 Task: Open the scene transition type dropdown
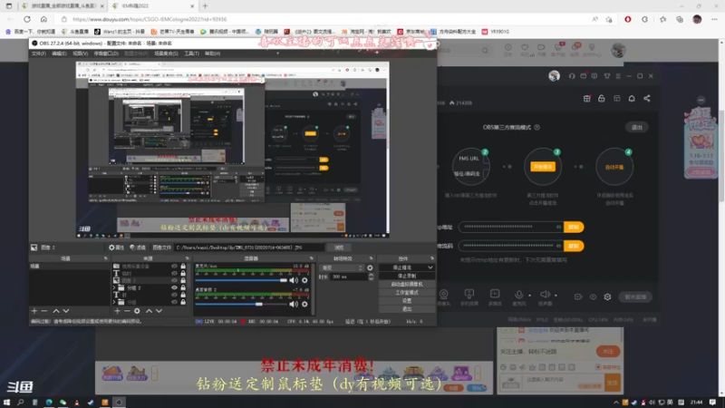(x=343, y=267)
